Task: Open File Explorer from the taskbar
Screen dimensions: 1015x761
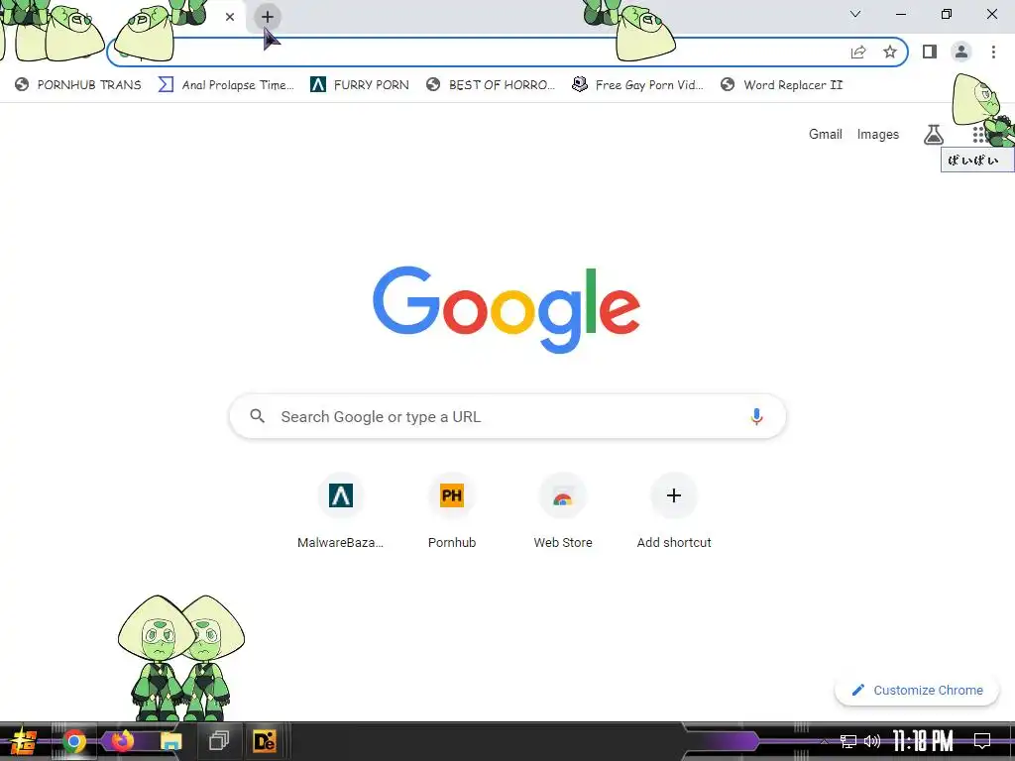Action: pyautogui.click(x=170, y=741)
